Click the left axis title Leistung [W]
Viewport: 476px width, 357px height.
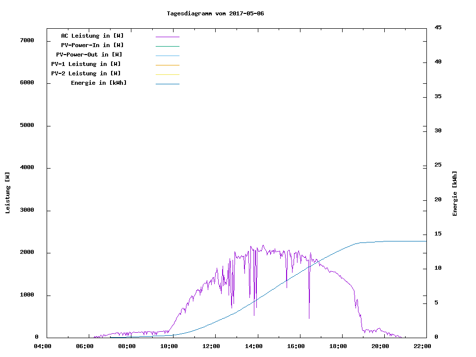click(7, 193)
